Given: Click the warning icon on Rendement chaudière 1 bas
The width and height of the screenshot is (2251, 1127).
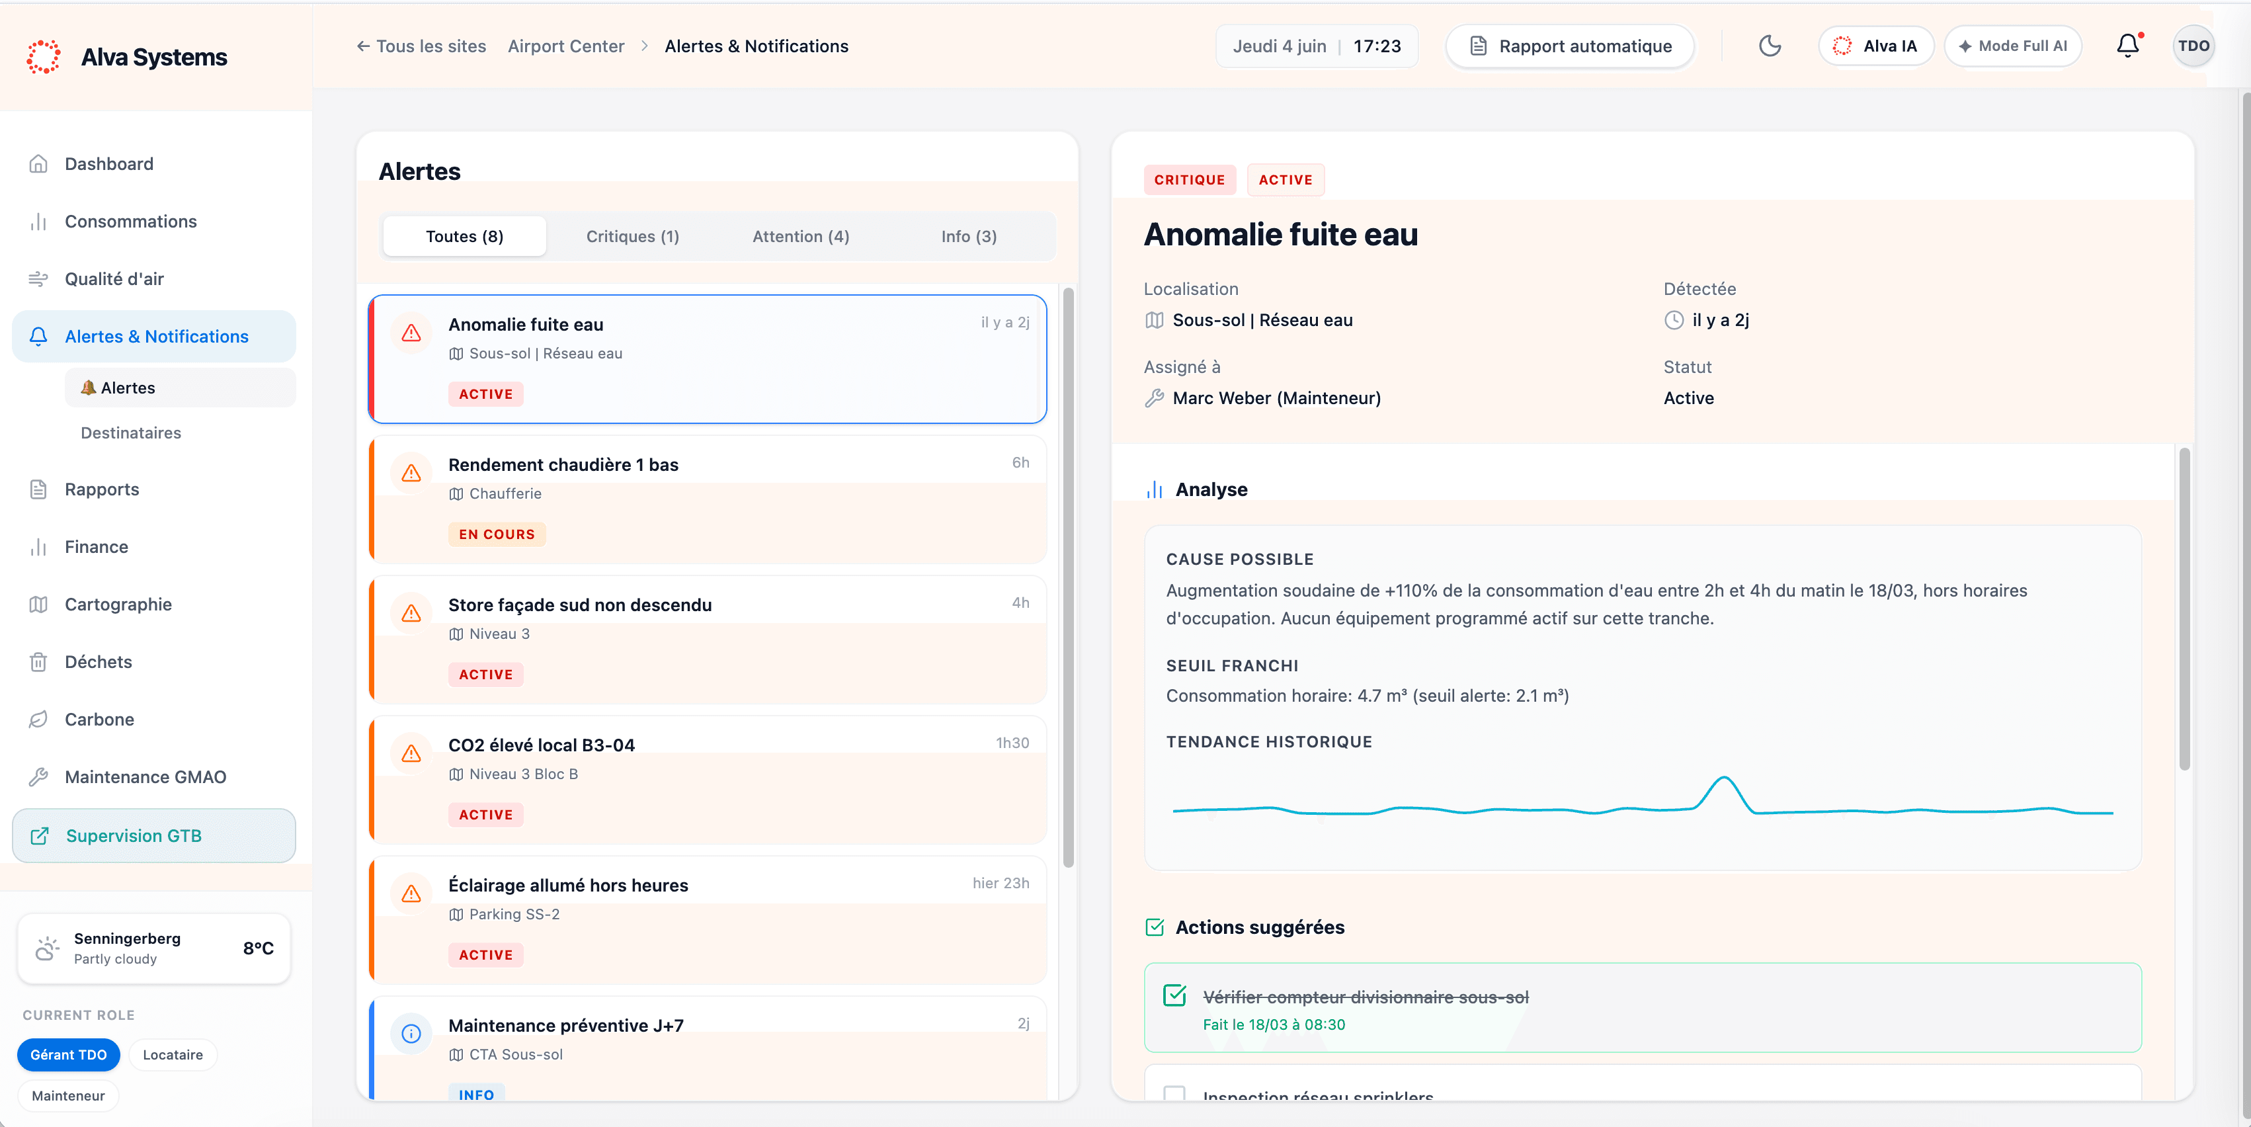Looking at the screenshot, I should coord(411,474).
